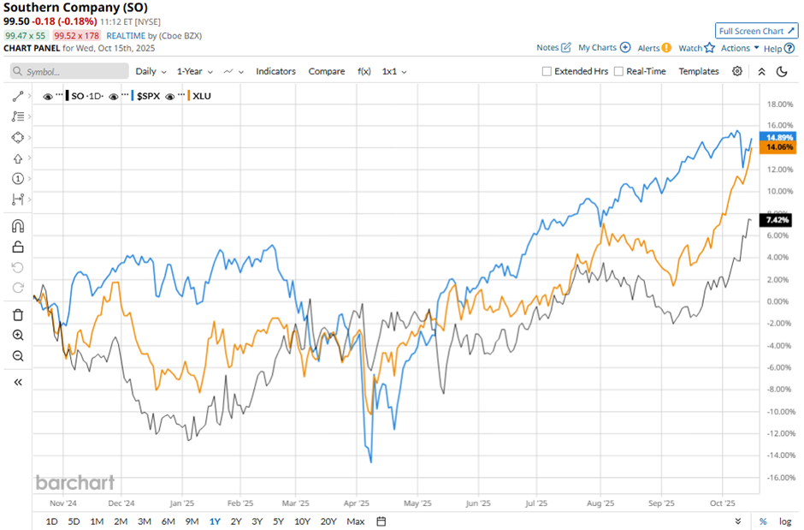
Task: Open the f(x) expressions menu
Action: coord(364,71)
